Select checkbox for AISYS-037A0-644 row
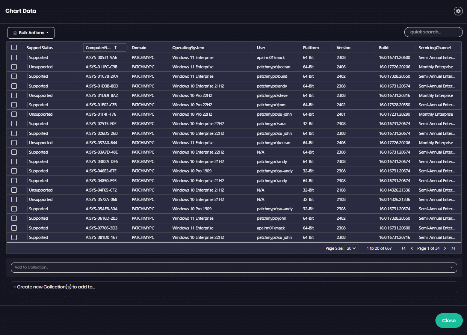 [x=14, y=143]
